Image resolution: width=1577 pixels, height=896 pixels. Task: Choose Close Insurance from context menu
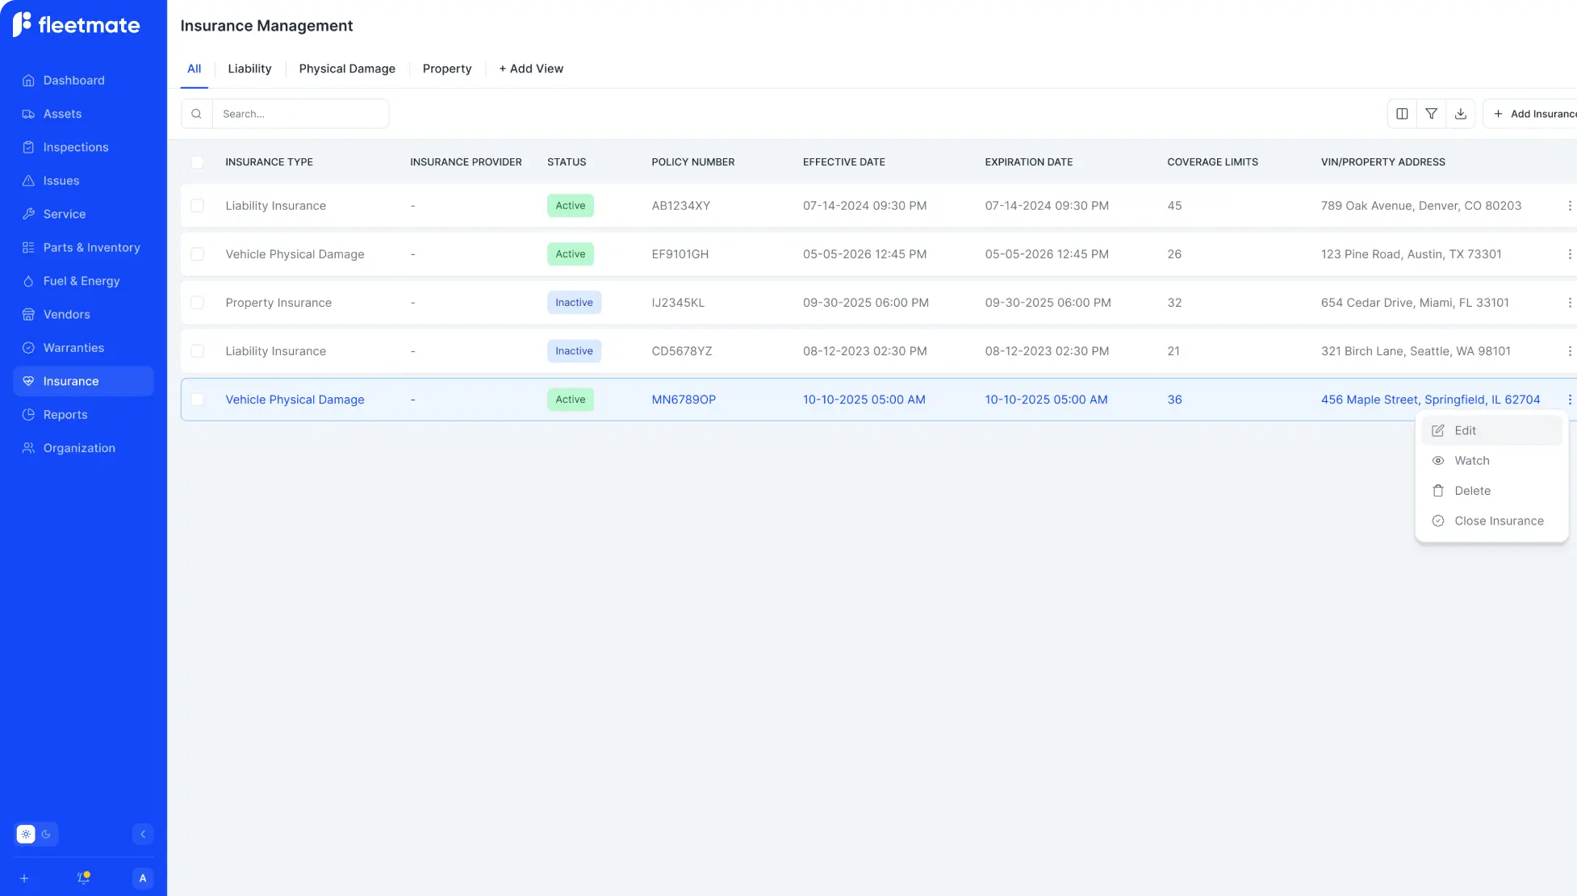tap(1498, 521)
